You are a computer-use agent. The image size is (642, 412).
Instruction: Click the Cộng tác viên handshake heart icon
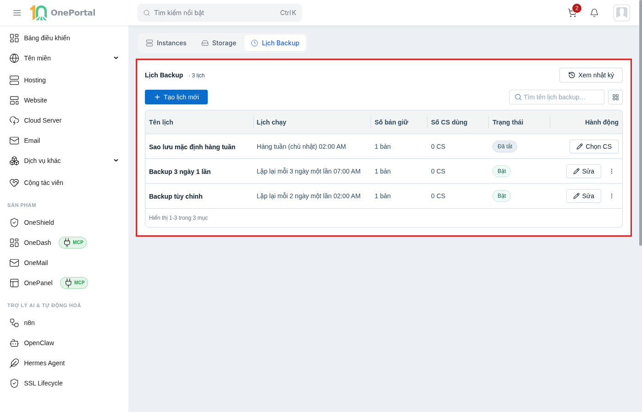point(14,183)
